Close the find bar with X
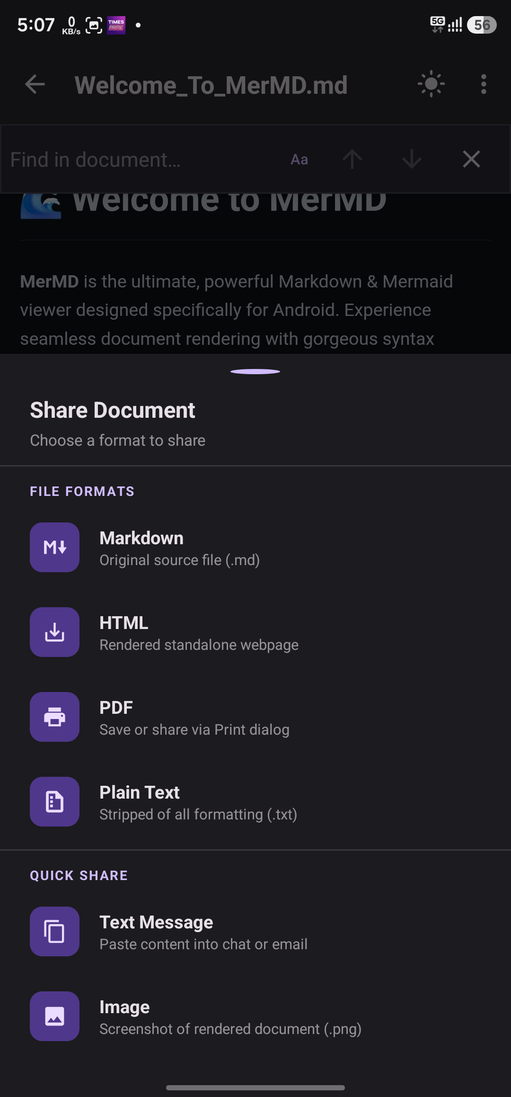This screenshot has height=1097, width=511. 471,159
